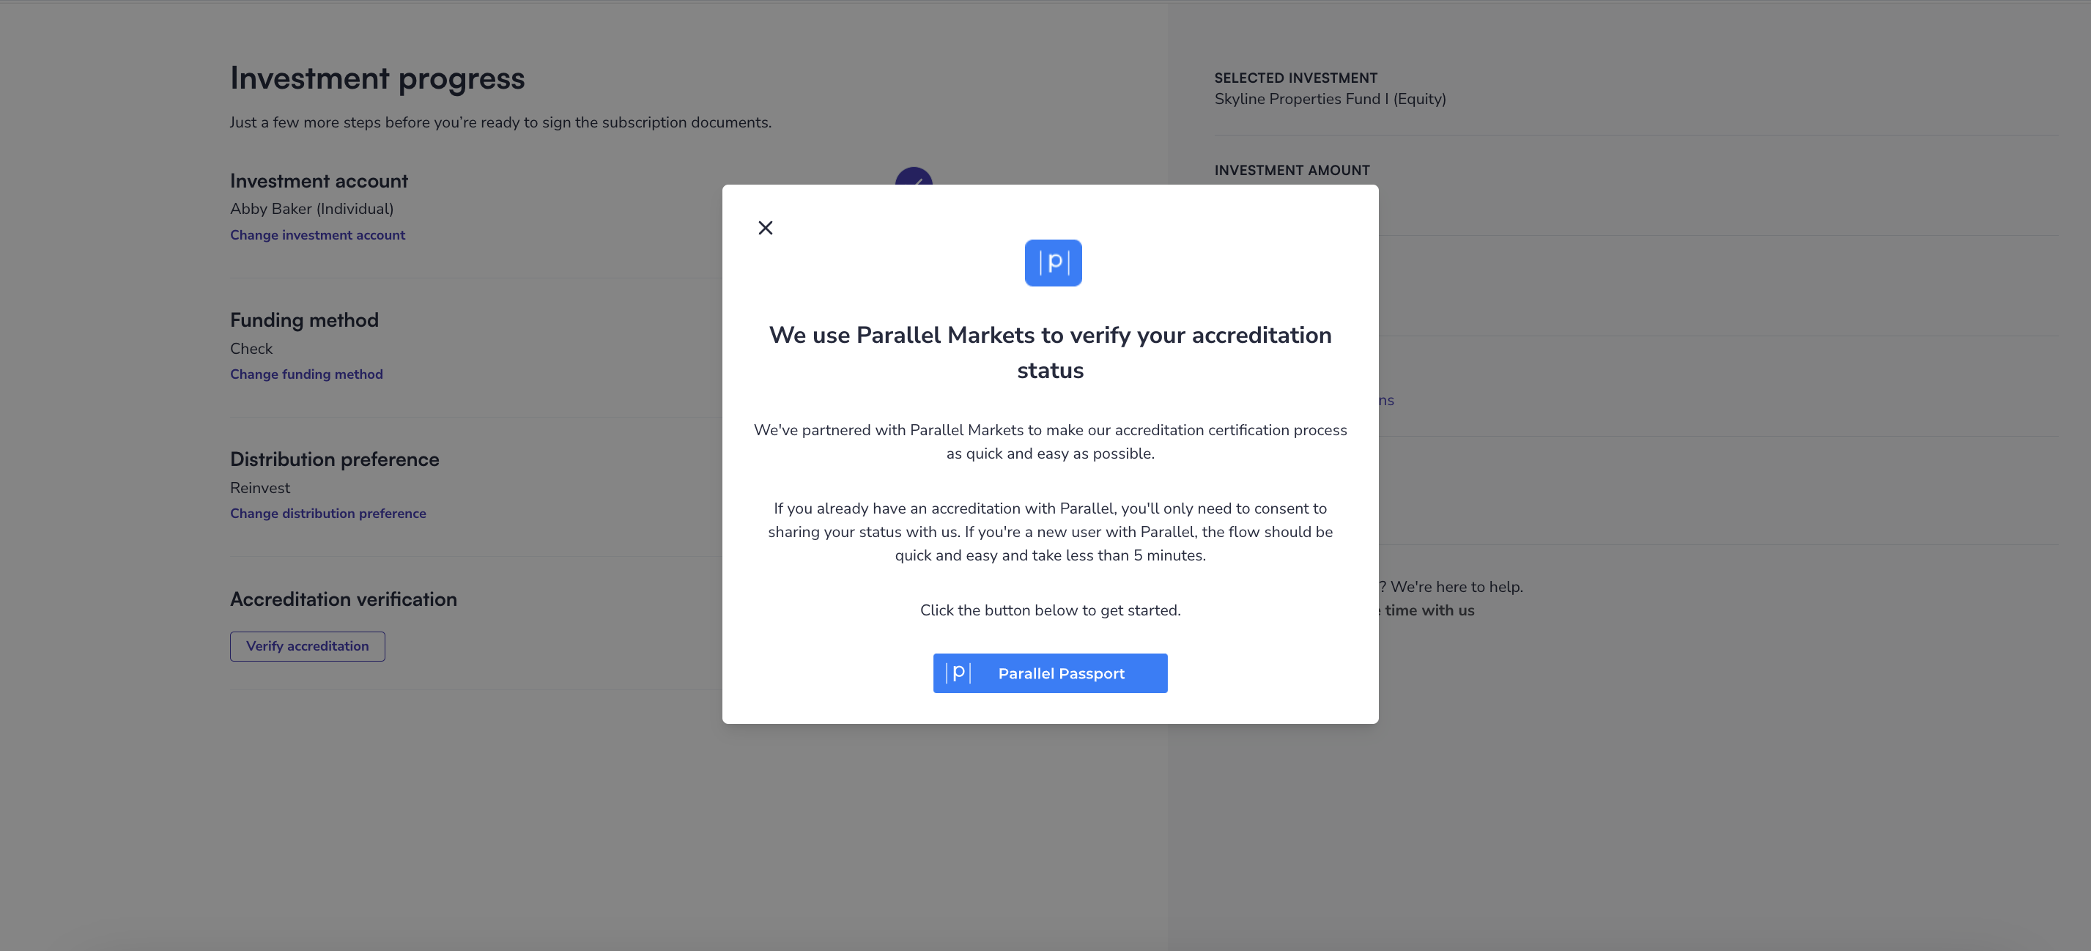
Task: Click the modal heading about accreditation status
Action: click(x=1051, y=353)
